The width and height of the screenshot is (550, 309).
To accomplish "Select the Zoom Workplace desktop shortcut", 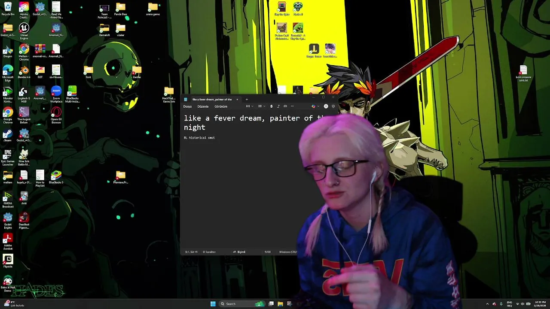I will pyautogui.click(x=56, y=94).
